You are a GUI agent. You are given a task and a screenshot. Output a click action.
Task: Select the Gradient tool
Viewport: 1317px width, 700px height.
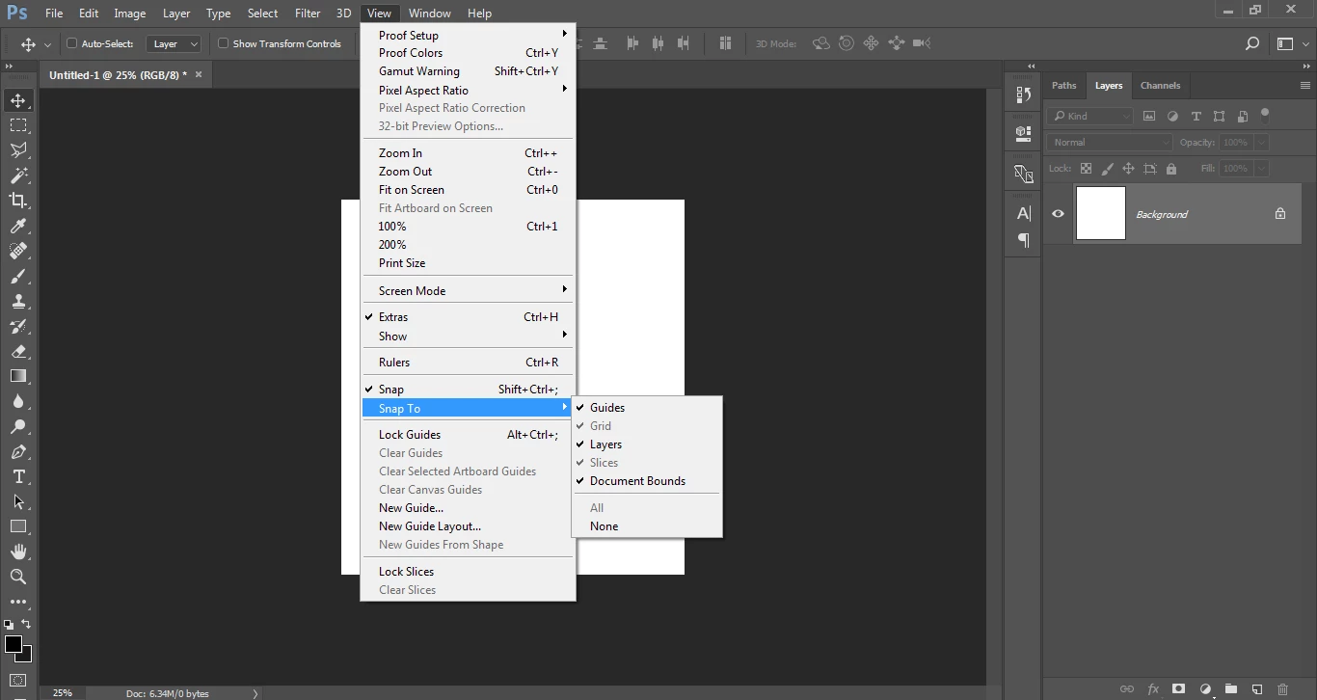tap(18, 376)
